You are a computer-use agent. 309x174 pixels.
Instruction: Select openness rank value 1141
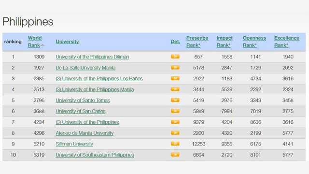pos(255,57)
